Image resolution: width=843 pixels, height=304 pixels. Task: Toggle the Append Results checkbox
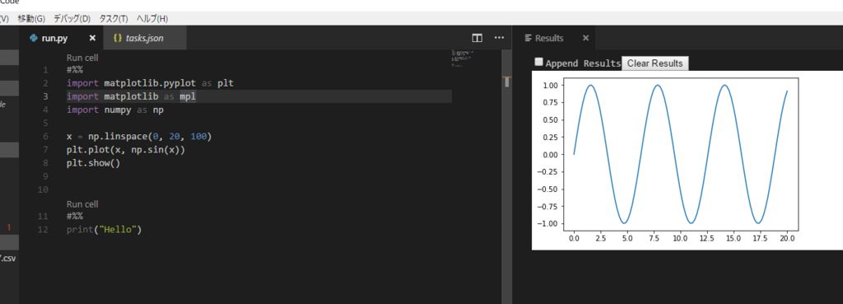pyautogui.click(x=538, y=62)
